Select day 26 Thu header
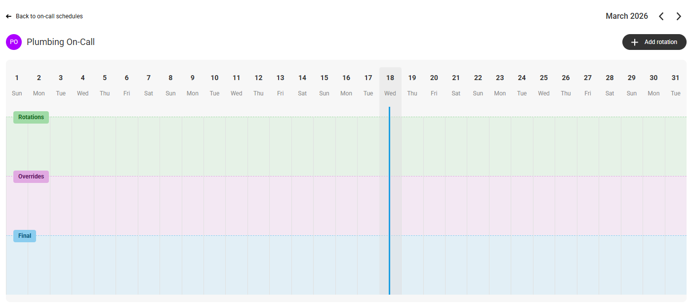This screenshot has height=308, width=692. [566, 85]
